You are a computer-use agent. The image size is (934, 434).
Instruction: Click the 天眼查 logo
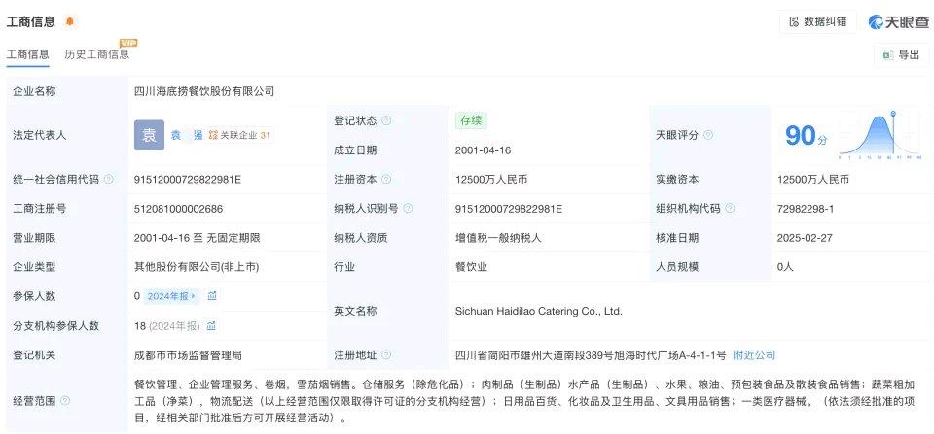click(x=899, y=22)
